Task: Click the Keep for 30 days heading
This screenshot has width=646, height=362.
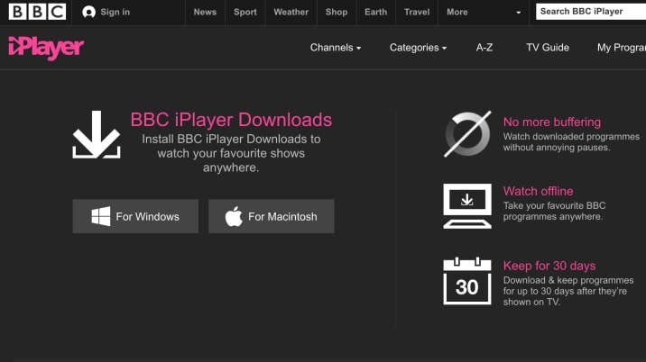Action: [549, 266]
